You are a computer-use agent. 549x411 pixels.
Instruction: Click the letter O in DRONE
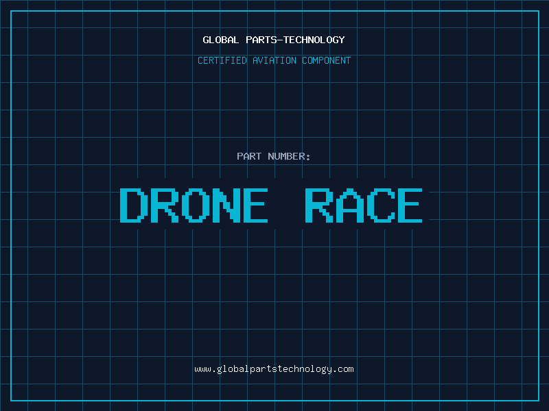pyautogui.click(x=194, y=205)
